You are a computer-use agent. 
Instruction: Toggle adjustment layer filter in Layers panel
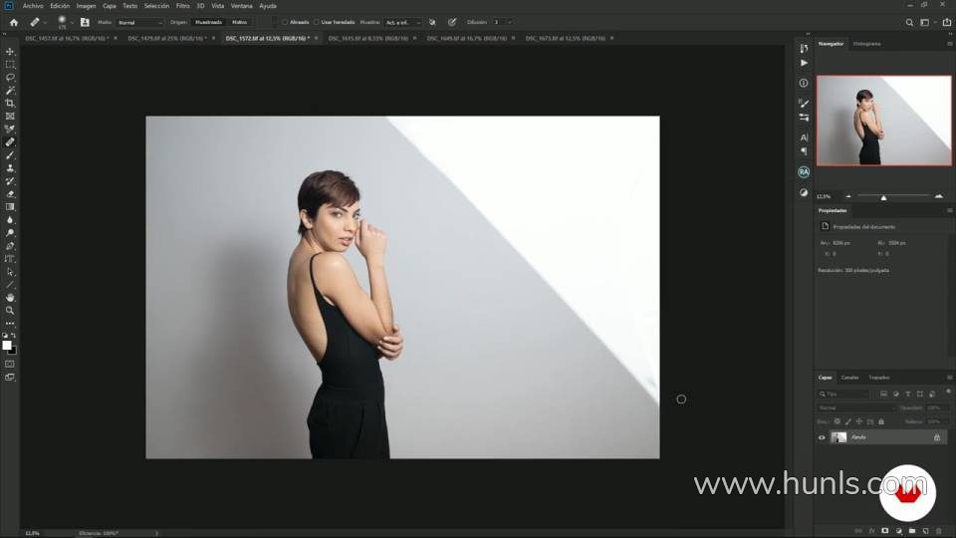click(x=895, y=395)
